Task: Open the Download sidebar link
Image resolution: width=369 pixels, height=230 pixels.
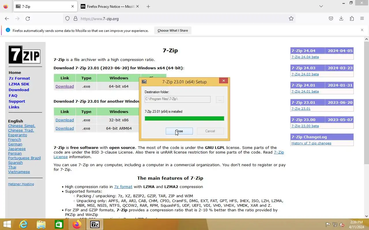Action: pos(19,90)
